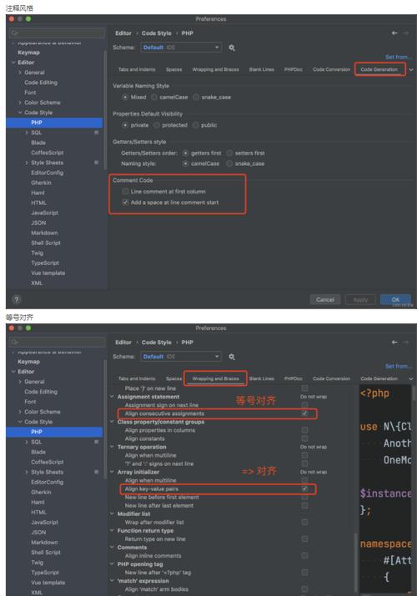Enable New line before first element checkbox
Viewport: 417px width, 596px height.
[x=304, y=497]
